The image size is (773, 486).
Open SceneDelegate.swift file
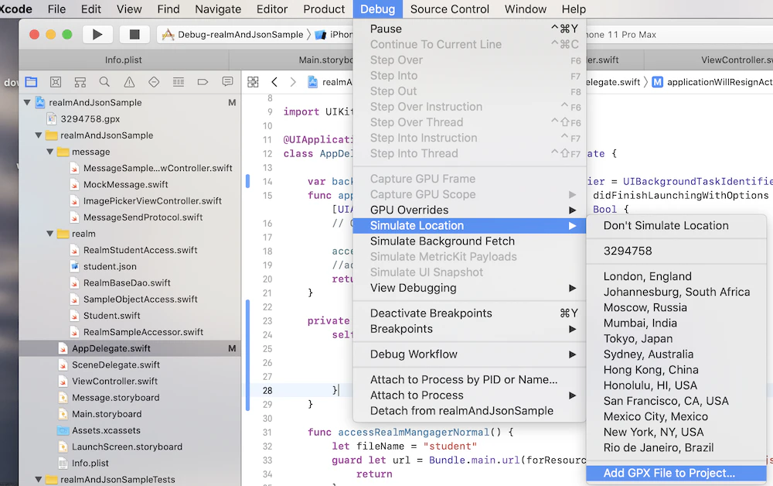point(115,365)
